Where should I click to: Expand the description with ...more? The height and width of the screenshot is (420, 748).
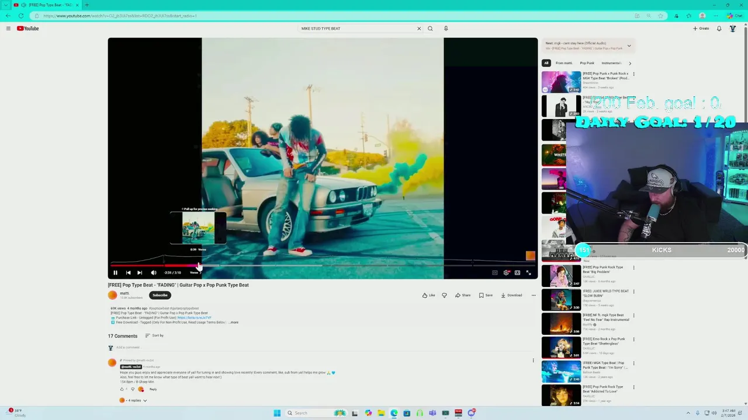233,322
